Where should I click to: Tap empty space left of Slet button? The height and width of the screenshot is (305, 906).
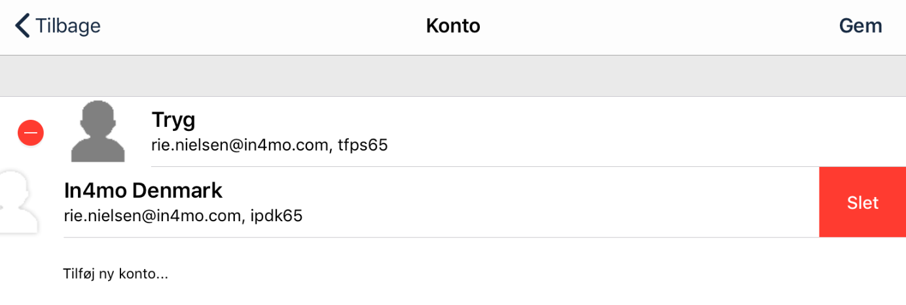point(556,202)
